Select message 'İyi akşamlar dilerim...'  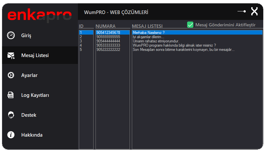(x=197, y=37)
